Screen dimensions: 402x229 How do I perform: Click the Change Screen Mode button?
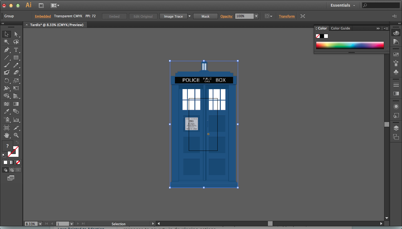click(11, 178)
